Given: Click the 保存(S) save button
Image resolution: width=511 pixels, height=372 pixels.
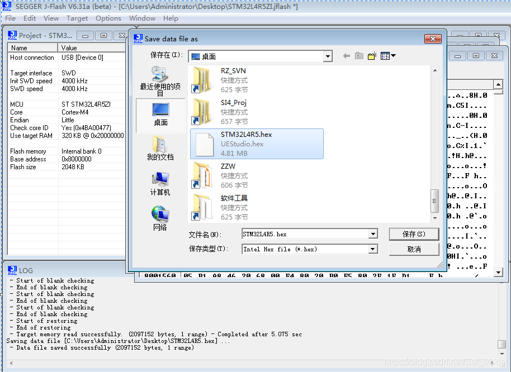Looking at the screenshot, I should pyautogui.click(x=414, y=234).
